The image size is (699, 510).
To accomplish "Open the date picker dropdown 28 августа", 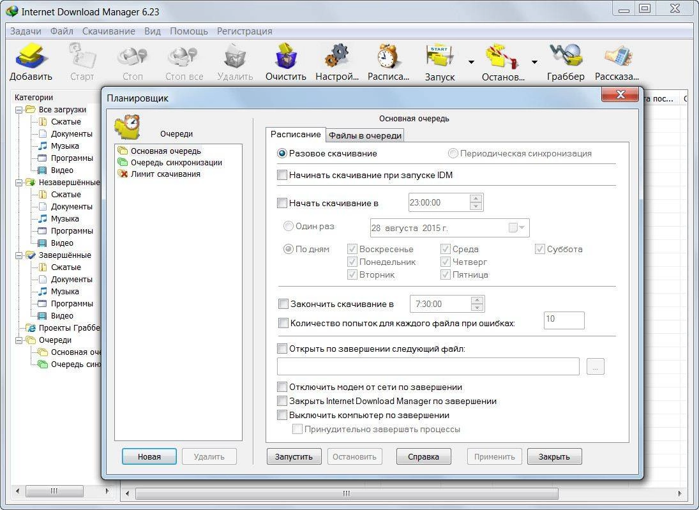I will pyautogui.click(x=518, y=228).
